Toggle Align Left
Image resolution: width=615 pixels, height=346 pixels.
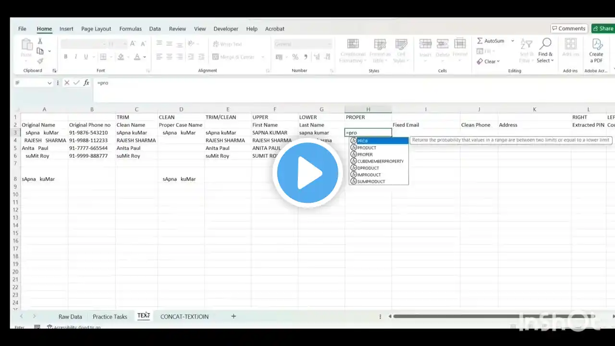[159, 57]
